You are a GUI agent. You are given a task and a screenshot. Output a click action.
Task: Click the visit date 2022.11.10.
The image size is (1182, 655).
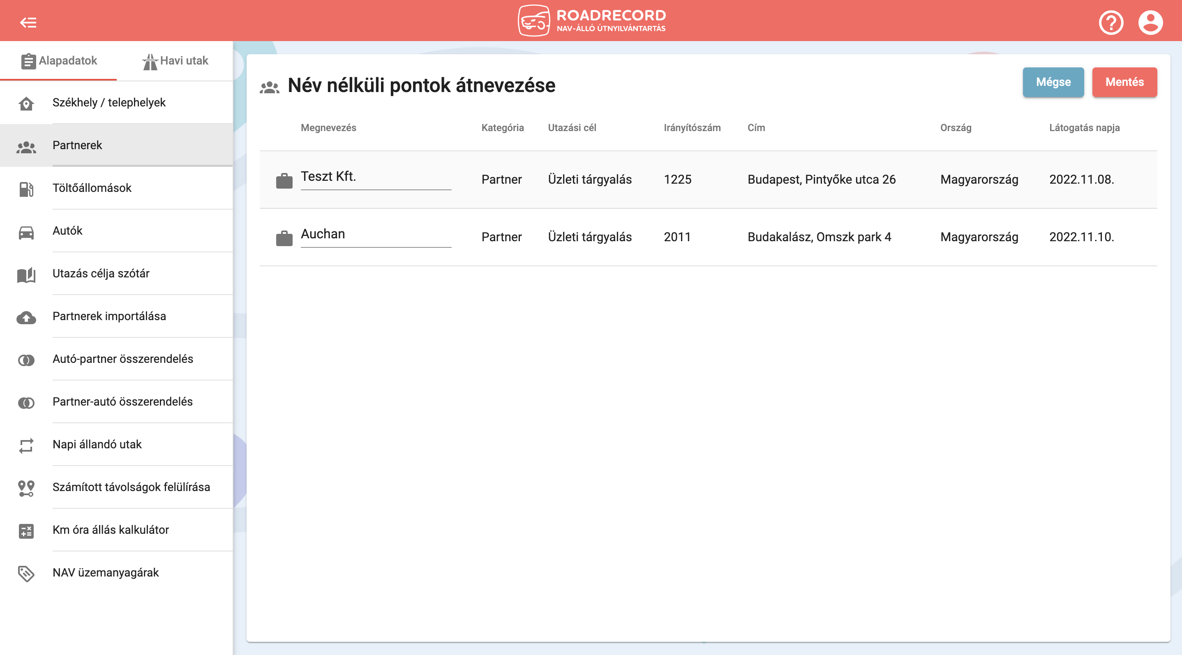coord(1081,237)
